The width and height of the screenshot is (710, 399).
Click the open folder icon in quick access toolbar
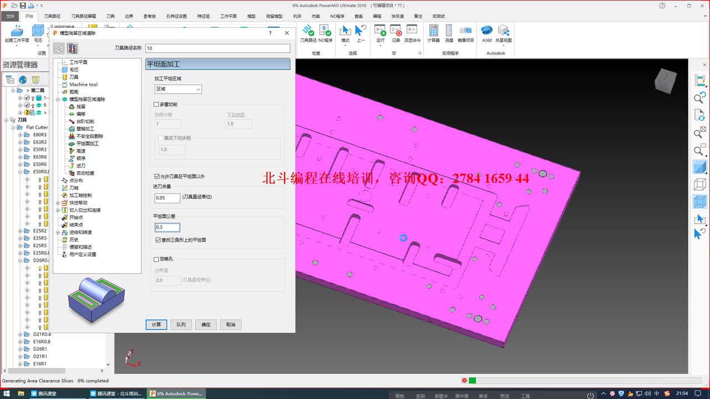coord(14,6)
